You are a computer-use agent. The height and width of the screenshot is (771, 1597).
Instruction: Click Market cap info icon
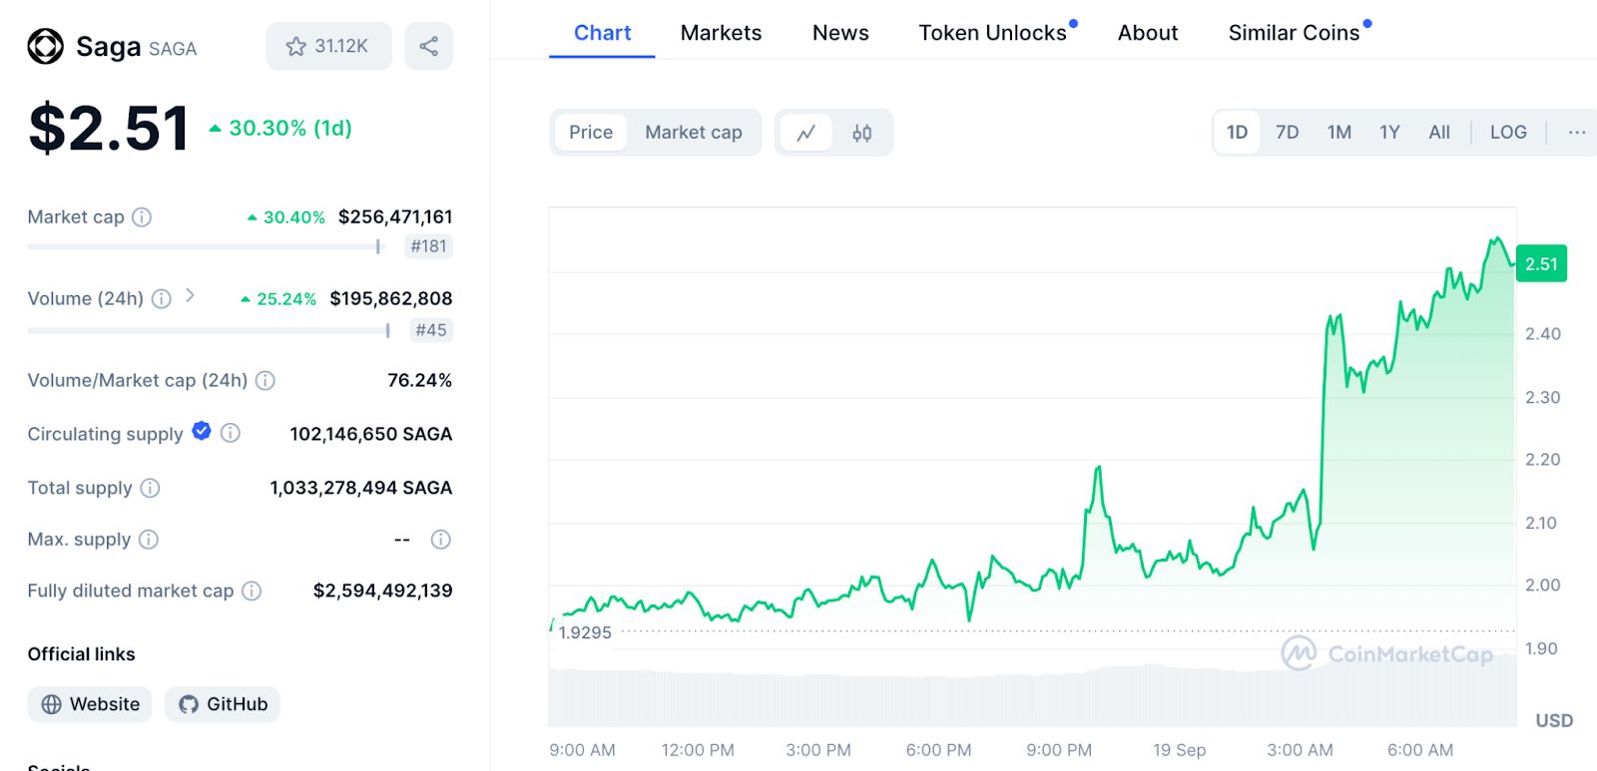pyautogui.click(x=142, y=217)
